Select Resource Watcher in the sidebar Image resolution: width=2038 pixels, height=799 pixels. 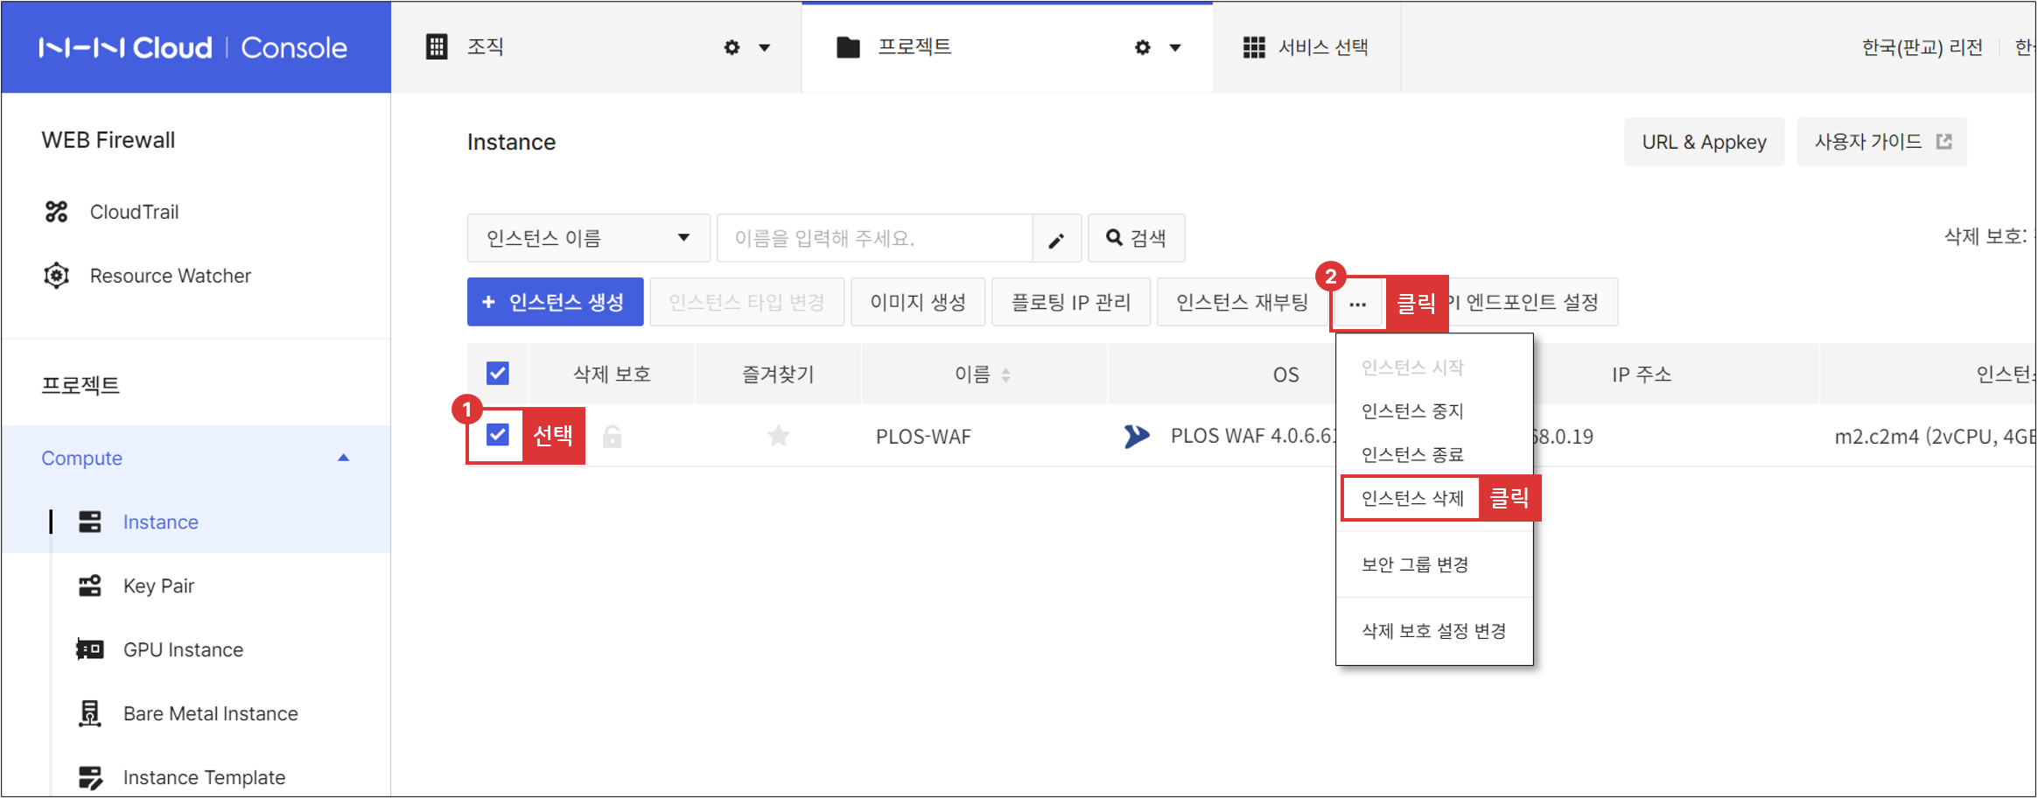[170, 275]
